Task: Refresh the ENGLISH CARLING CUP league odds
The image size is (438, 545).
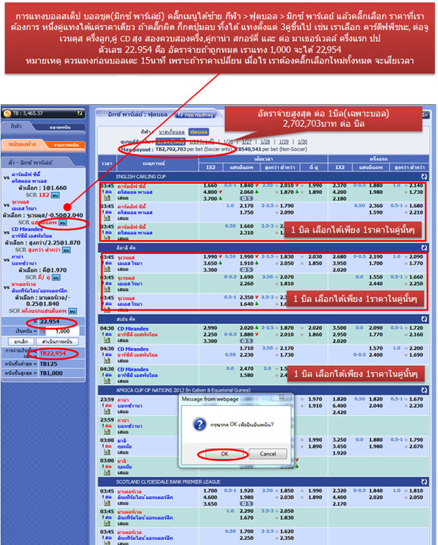Action: (424, 177)
